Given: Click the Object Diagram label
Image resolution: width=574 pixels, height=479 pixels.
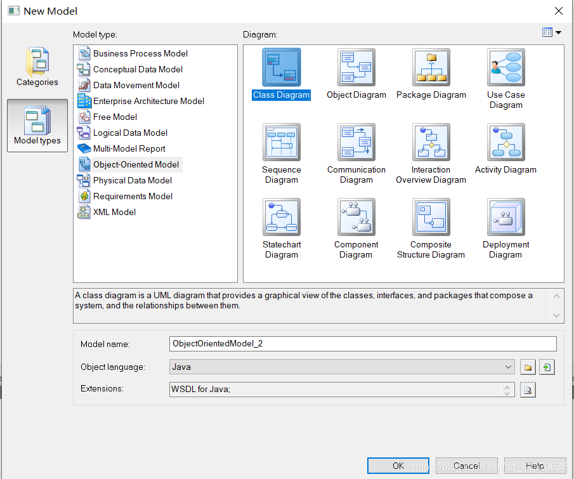Looking at the screenshot, I should pos(356,95).
